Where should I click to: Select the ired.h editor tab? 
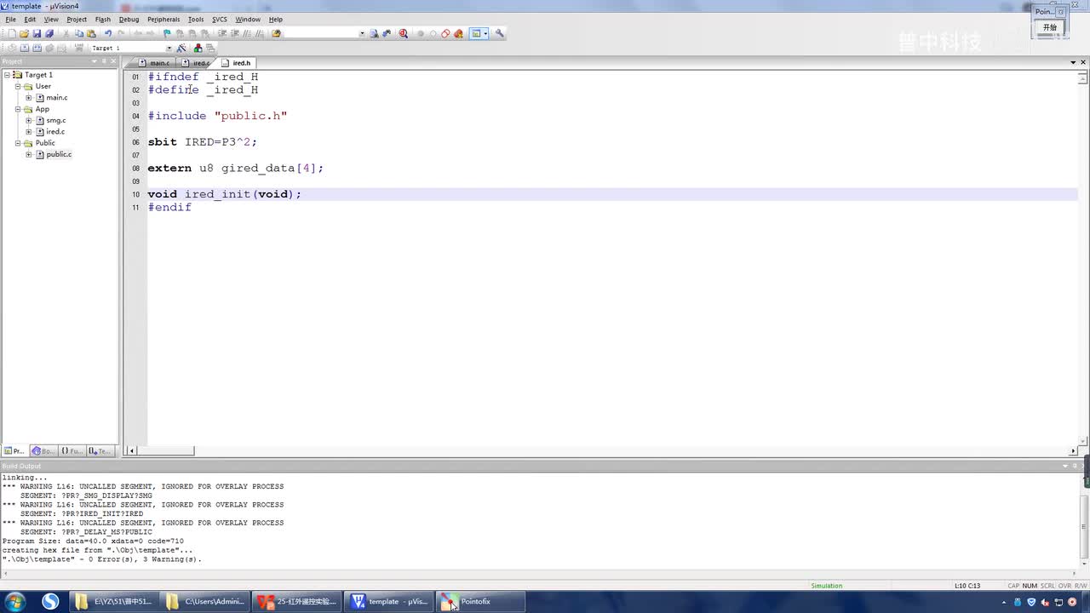[236, 63]
